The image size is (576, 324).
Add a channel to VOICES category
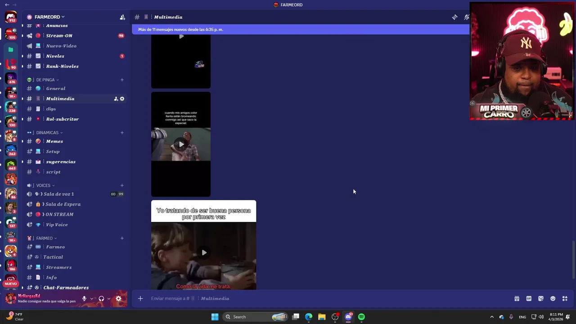122,185
